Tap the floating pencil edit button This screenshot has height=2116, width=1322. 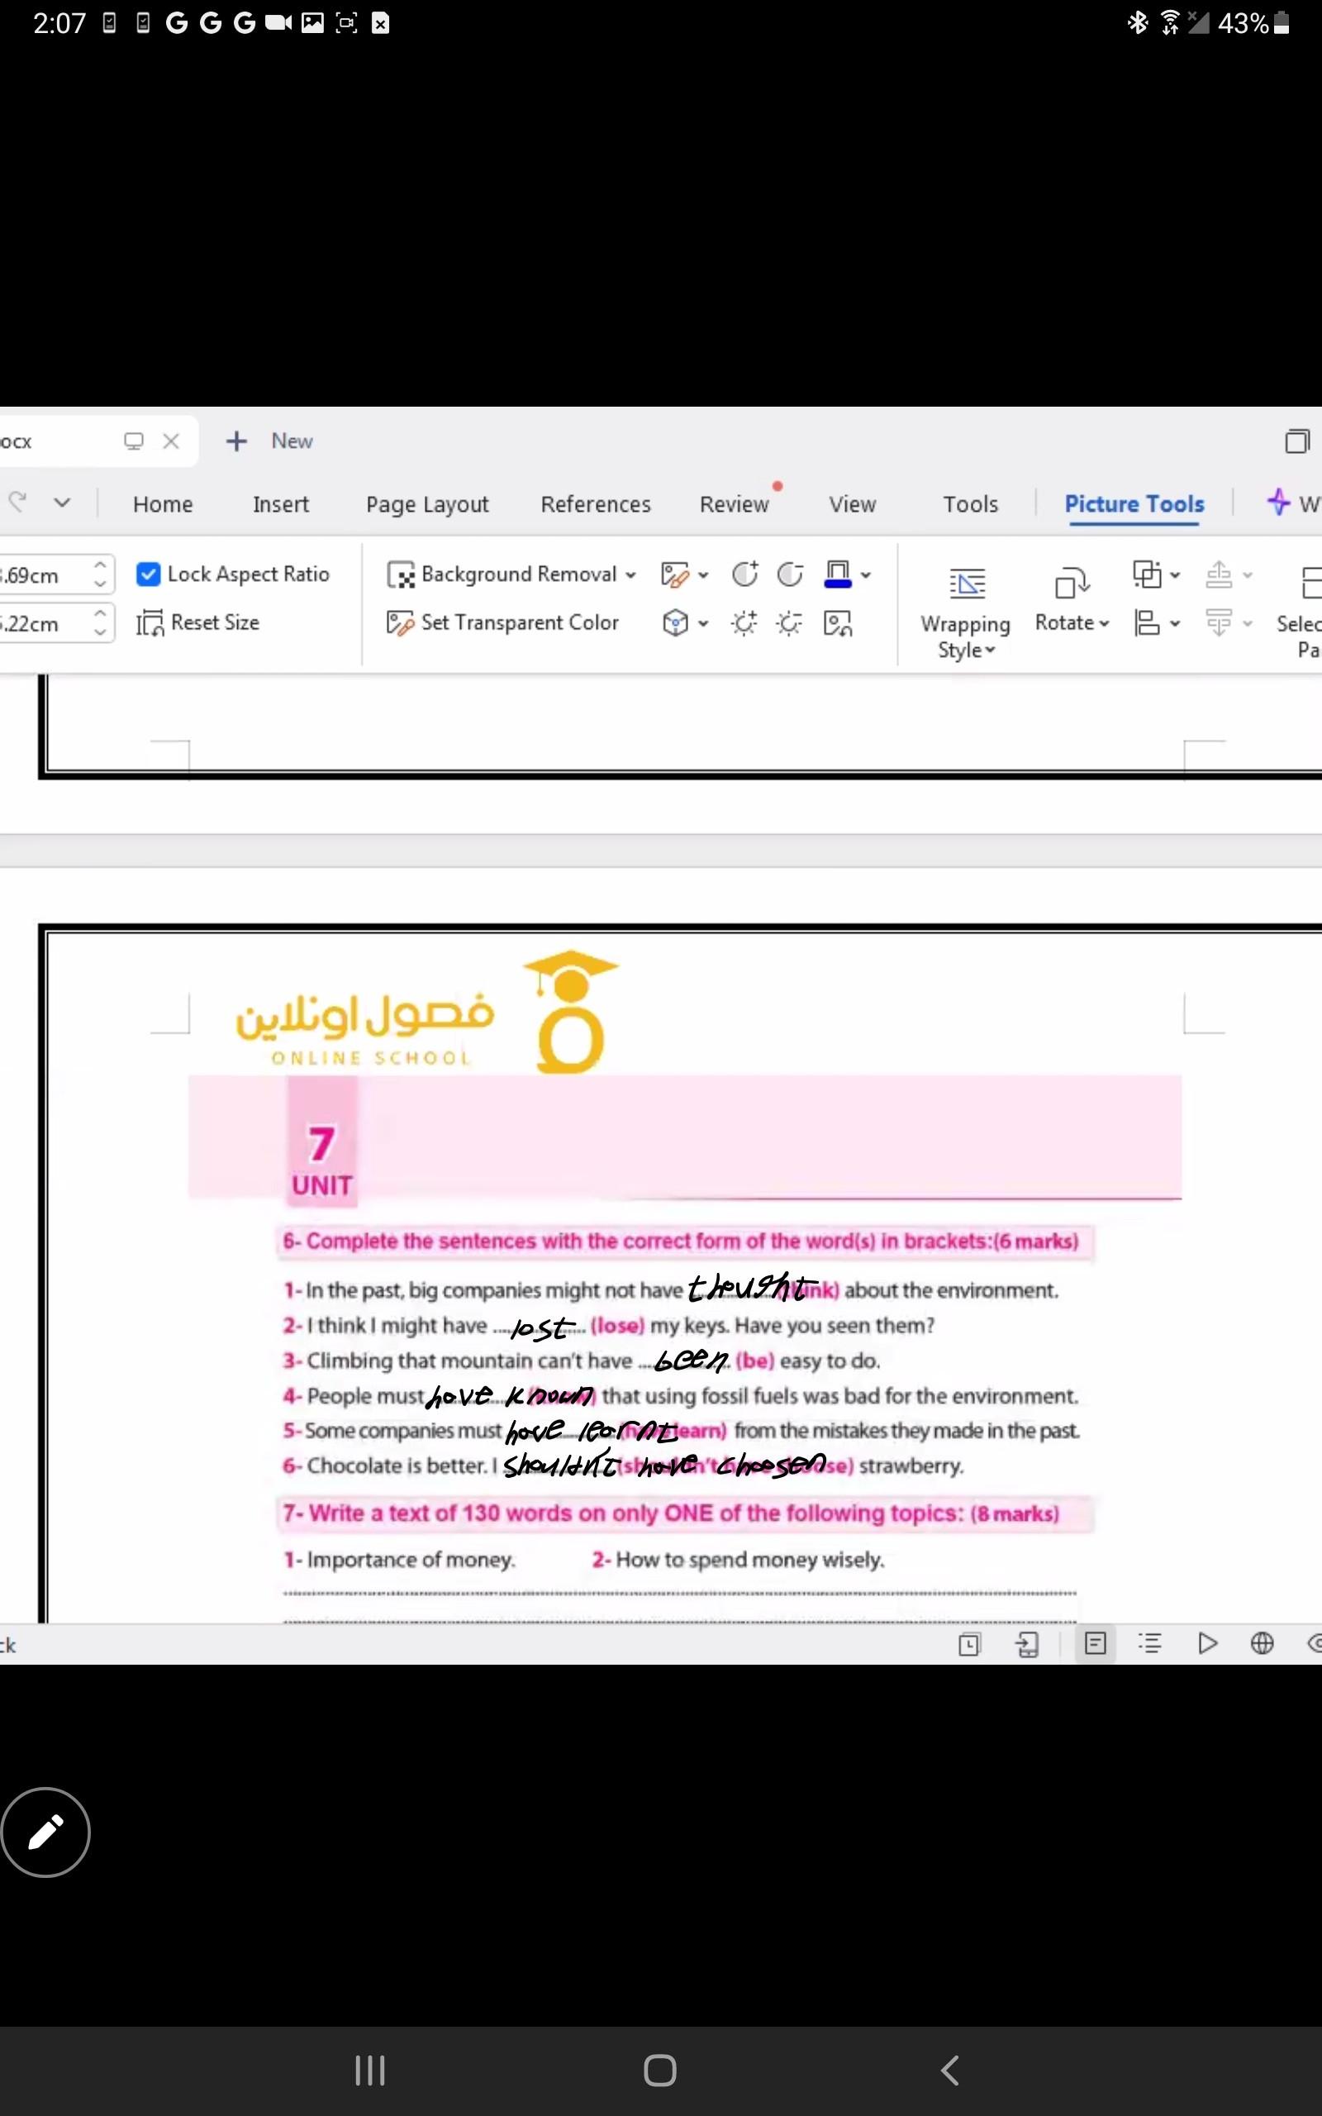[x=45, y=1832]
